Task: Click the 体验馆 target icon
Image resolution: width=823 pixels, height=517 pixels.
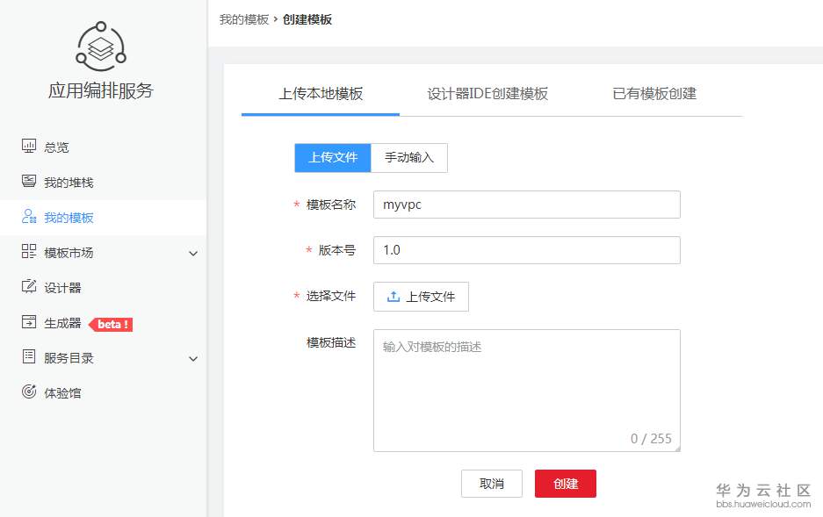Action: [29, 392]
